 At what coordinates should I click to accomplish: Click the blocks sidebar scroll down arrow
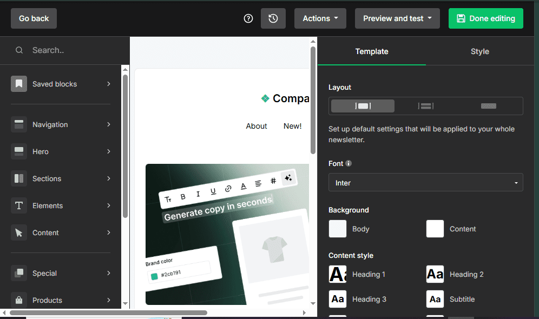coord(125,303)
